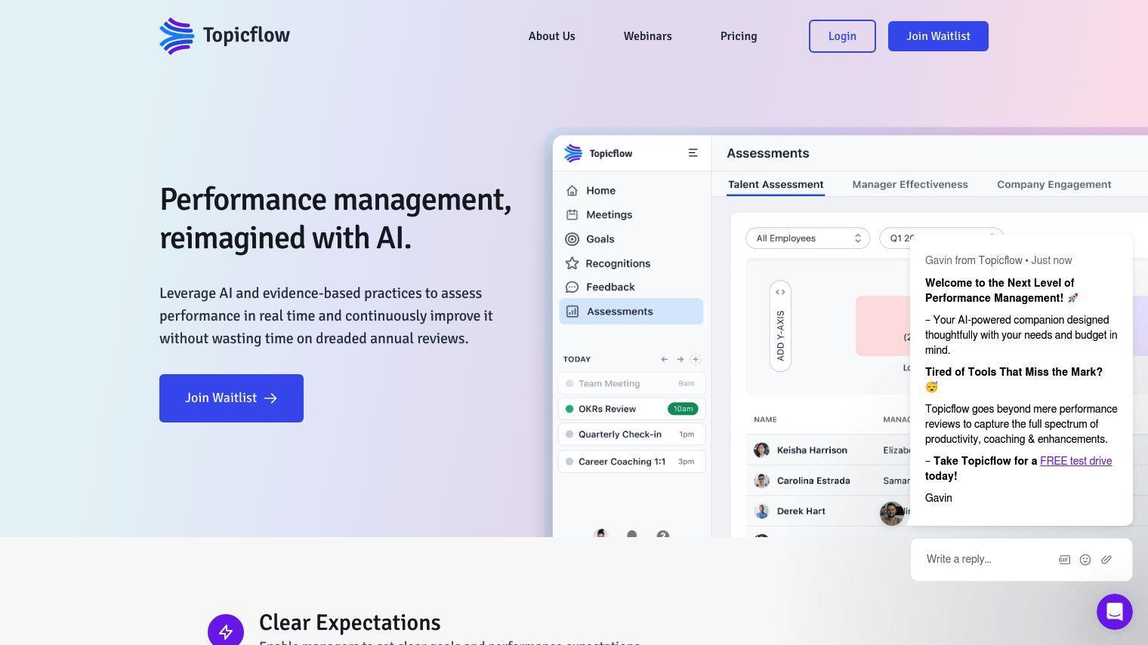Click Gavin's avatar next to chat message

(892, 514)
